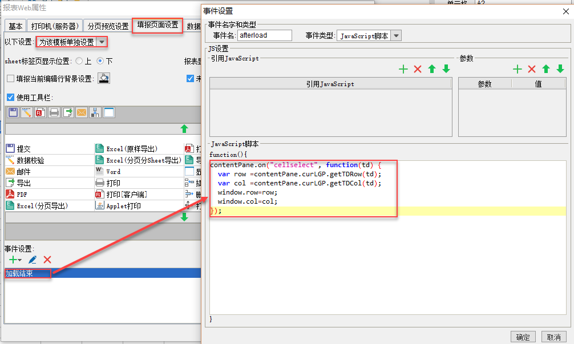Open 为该模板单独设置 dropdown
The height and width of the screenshot is (344, 574).
[x=102, y=42]
